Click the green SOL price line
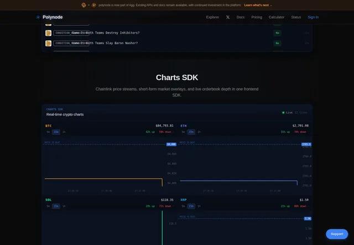Image resolution: width=354 pixels, height=245 pixels. point(162,228)
